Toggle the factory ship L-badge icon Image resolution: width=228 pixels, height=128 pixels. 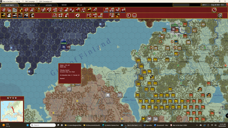pos(66,10)
